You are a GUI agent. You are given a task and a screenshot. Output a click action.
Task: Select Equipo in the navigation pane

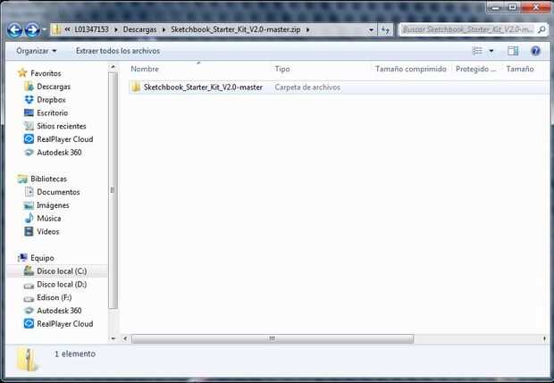point(42,258)
